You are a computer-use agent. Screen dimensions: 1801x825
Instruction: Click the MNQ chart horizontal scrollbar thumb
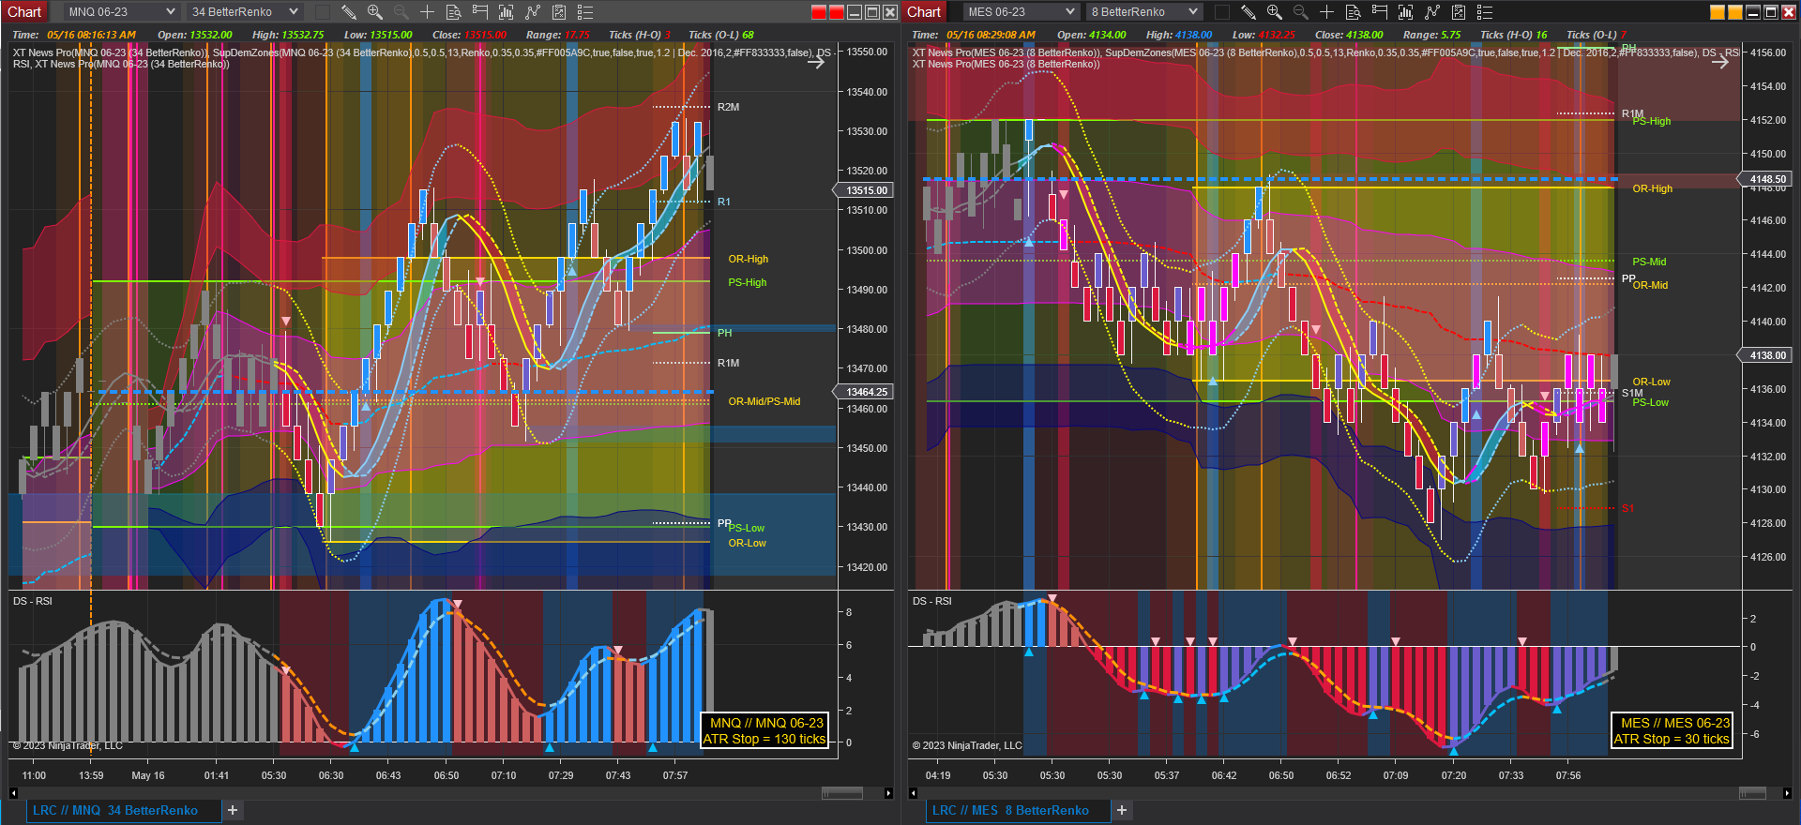click(x=842, y=793)
